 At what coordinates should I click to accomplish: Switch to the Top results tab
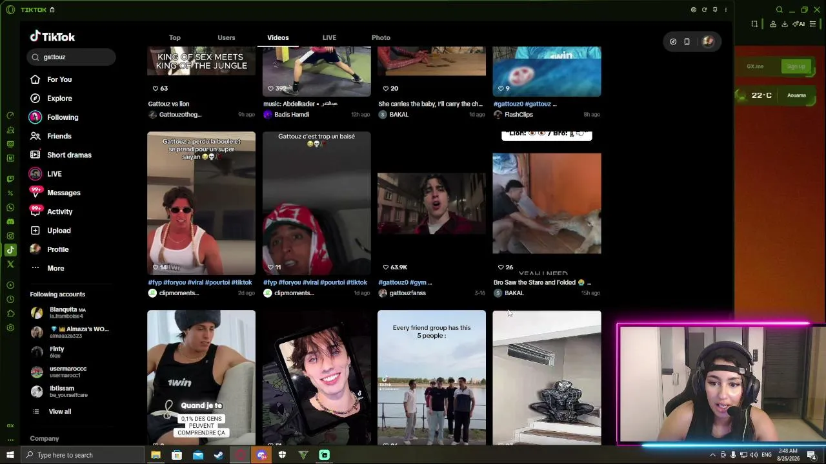(x=175, y=37)
